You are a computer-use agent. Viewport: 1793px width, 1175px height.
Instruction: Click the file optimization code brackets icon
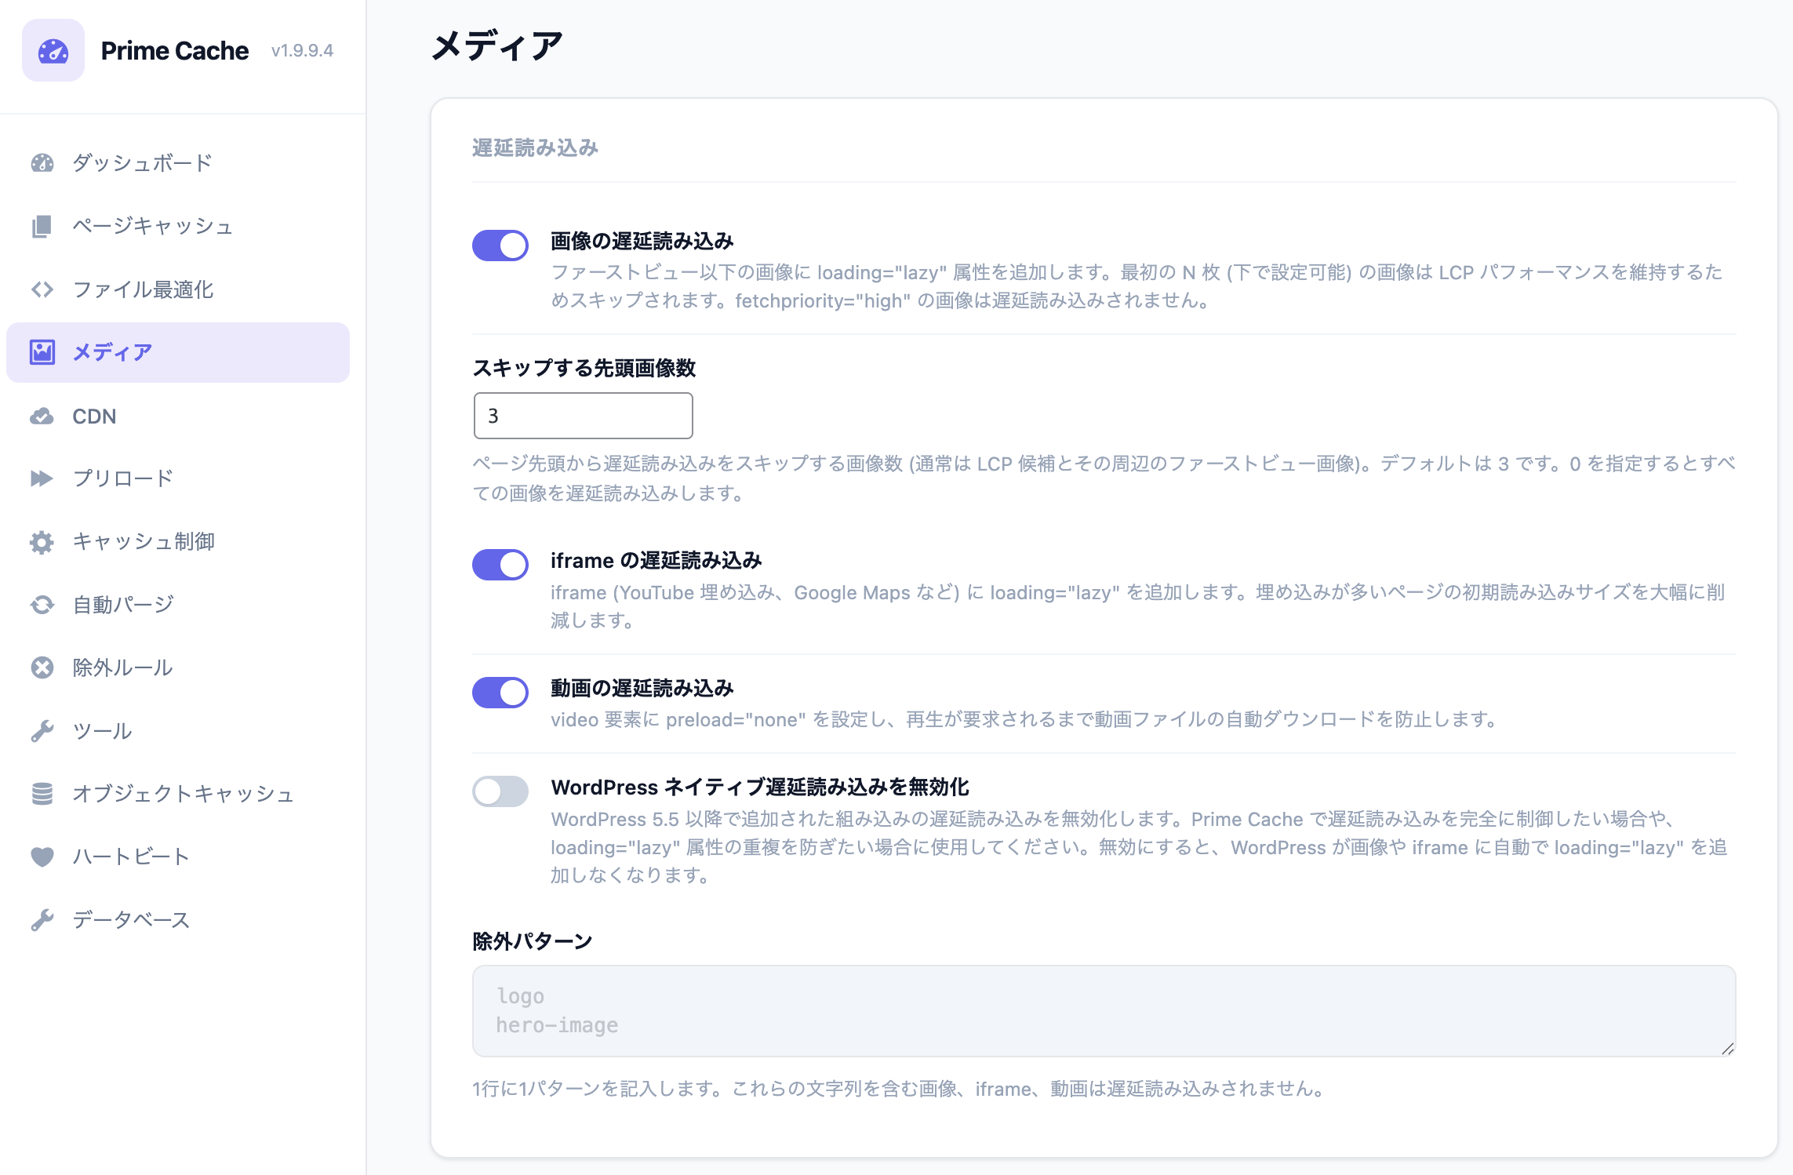coord(42,289)
